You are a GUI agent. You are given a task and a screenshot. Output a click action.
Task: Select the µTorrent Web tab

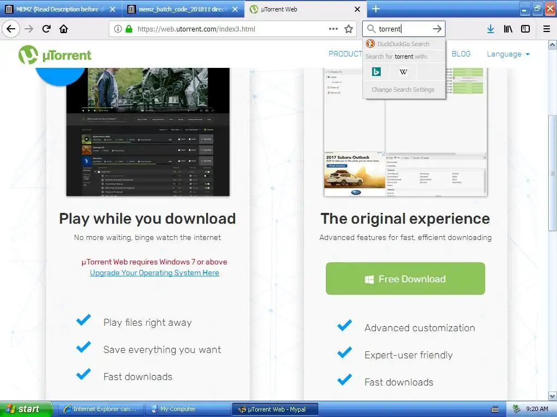[306, 9]
